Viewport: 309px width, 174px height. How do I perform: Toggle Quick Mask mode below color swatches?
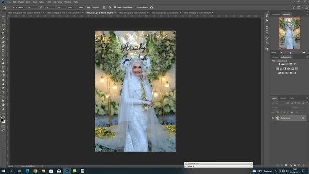(x=3, y=126)
